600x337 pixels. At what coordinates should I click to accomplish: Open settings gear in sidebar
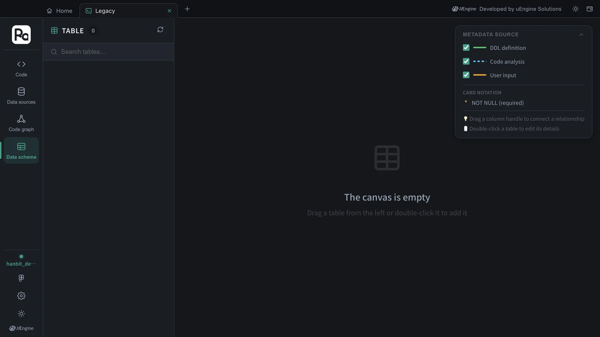point(21,296)
